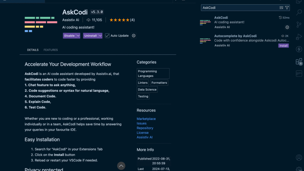
Task: Click the five-star rating of AskCodi
Action: point(119,20)
